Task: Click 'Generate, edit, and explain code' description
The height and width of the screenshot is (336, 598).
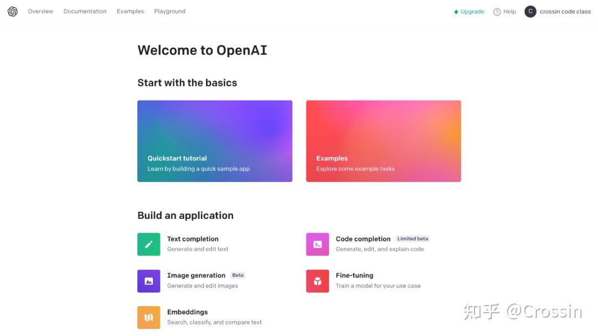Action: point(379,249)
